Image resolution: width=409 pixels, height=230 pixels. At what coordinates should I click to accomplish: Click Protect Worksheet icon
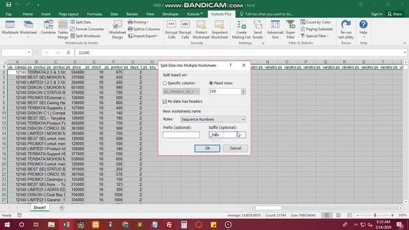(x=201, y=30)
